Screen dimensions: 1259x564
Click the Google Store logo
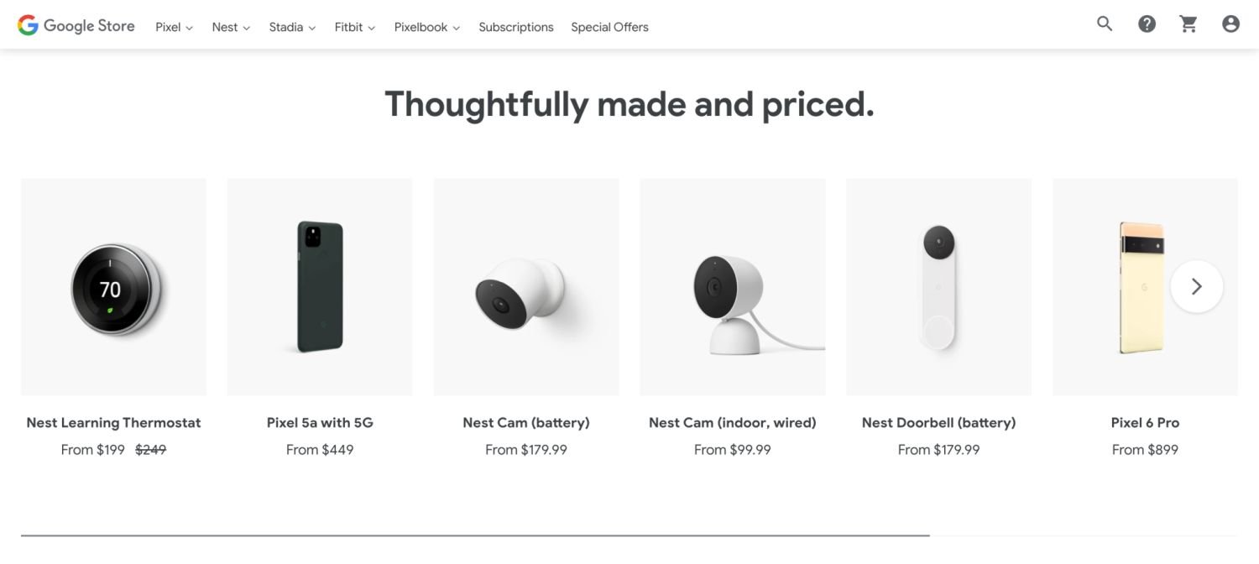[x=76, y=26]
